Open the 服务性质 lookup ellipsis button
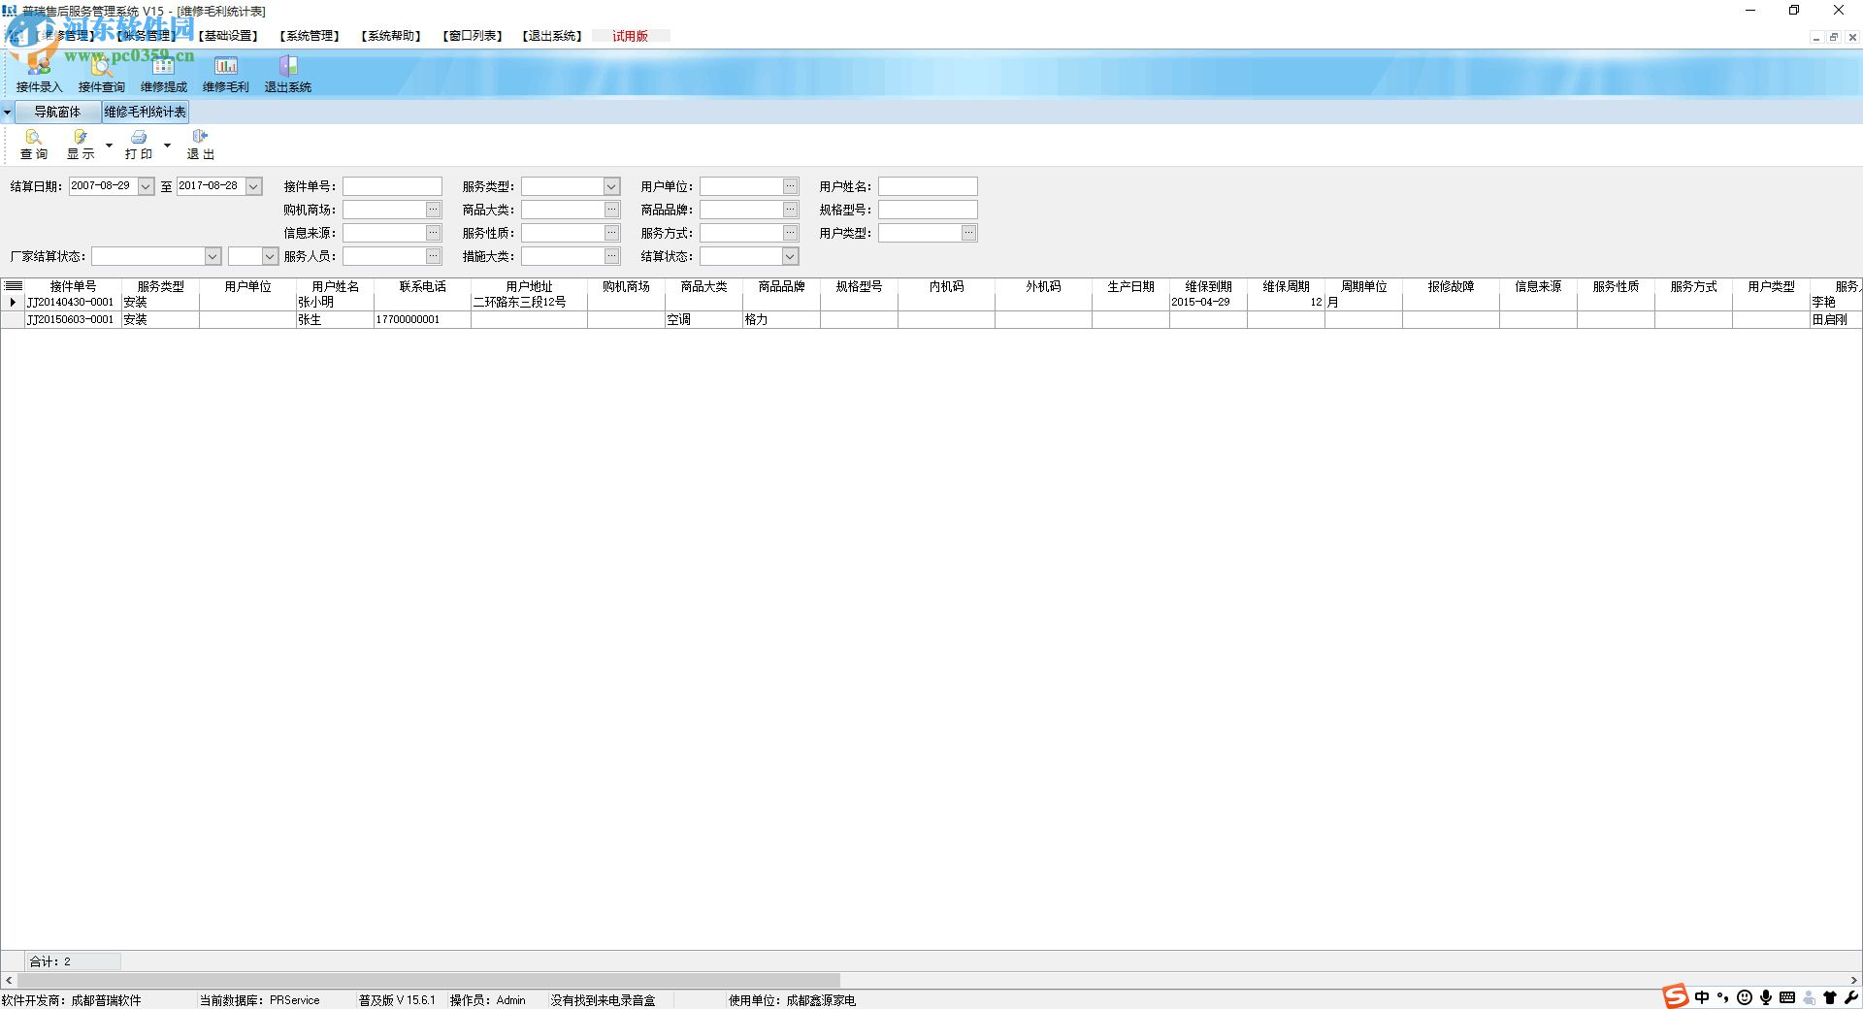Screen dimensions: 1863x1009 click(x=612, y=233)
